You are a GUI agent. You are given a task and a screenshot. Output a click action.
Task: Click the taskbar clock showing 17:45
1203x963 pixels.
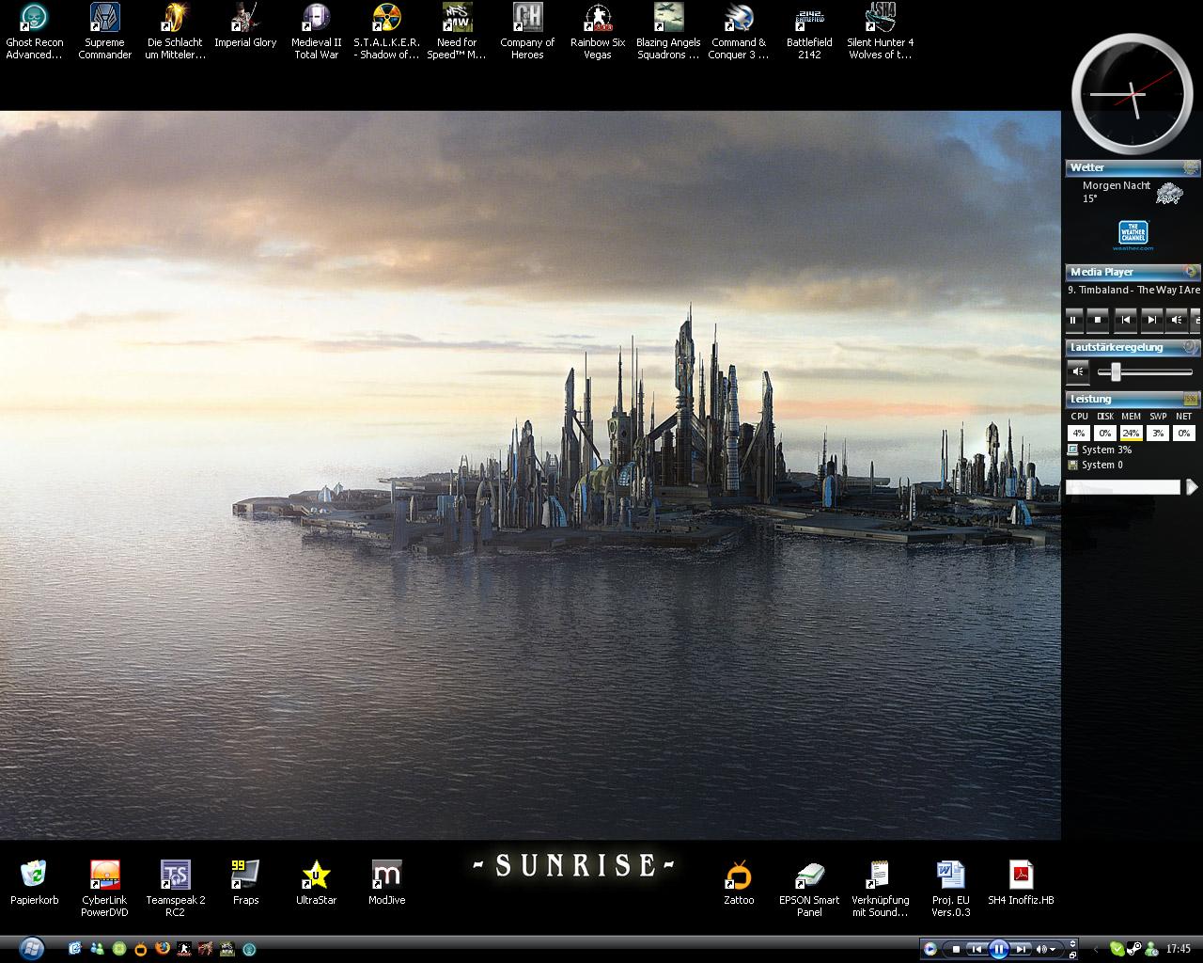(1179, 949)
